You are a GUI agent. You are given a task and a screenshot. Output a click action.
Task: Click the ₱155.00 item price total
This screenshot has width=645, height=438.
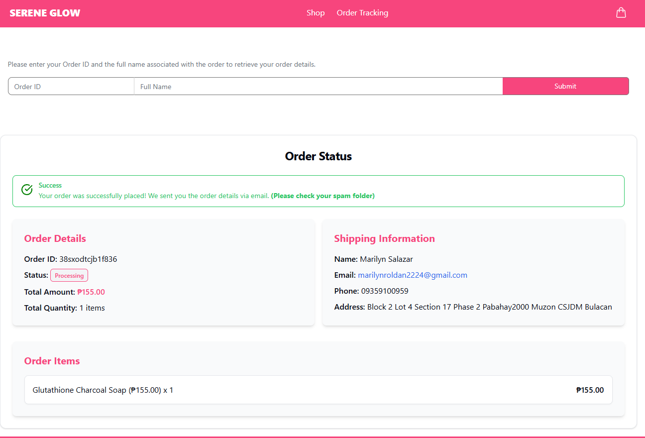coord(590,390)
